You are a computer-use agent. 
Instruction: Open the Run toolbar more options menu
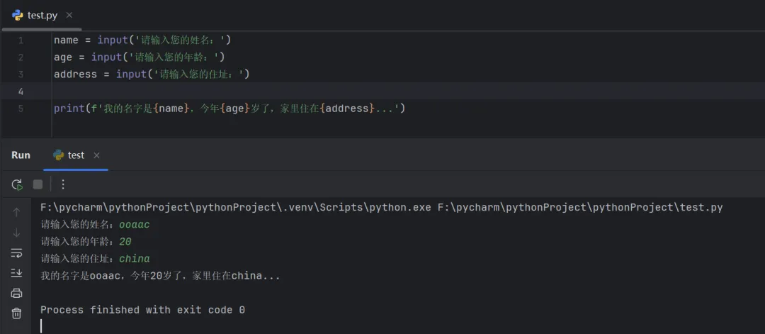62,184
